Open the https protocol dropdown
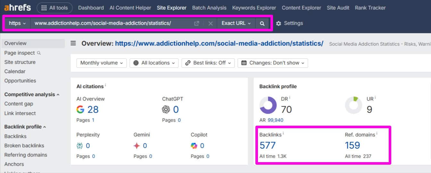 (x=17, y=23)
